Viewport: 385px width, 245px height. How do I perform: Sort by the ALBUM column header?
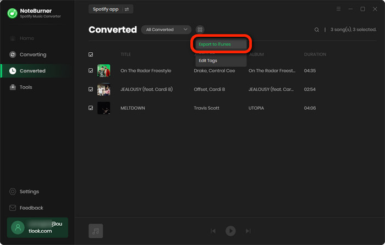coord(257,54)
